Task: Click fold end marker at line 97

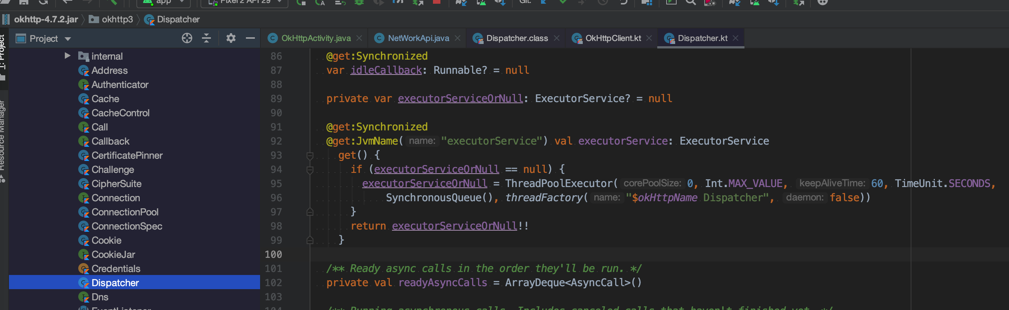Action: (x=310, y=212)
